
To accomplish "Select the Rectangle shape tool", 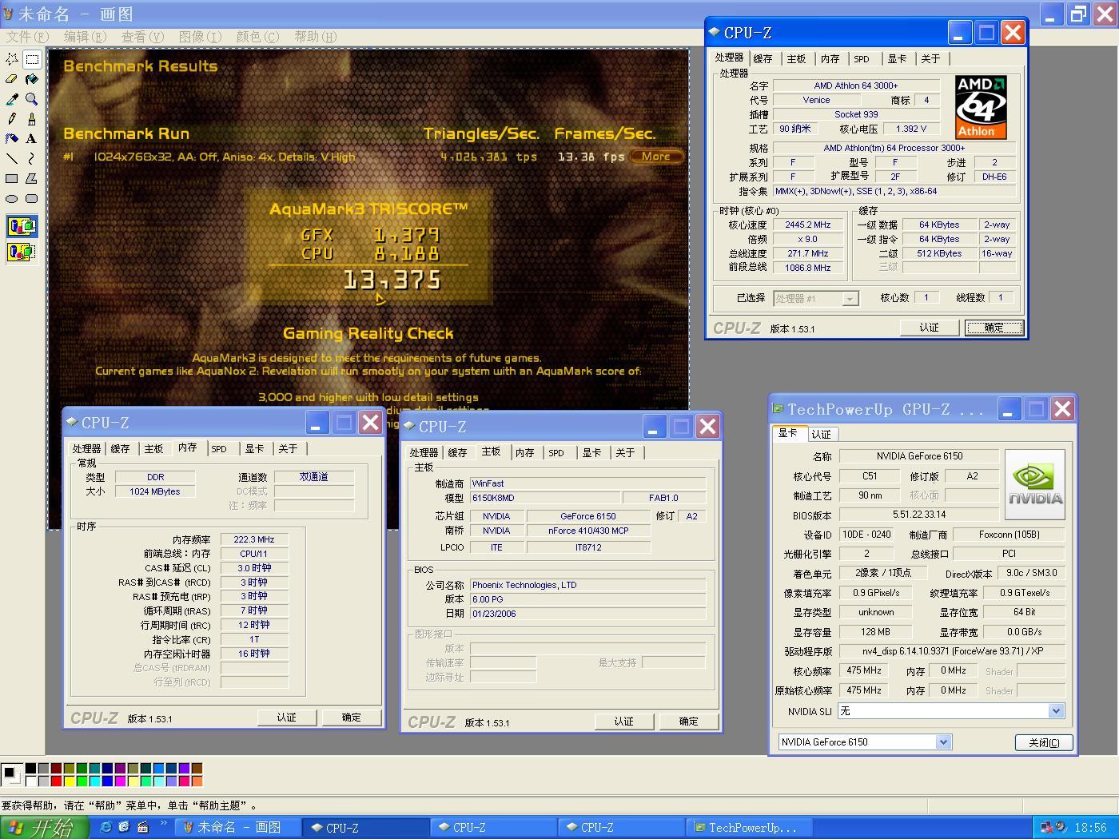I will (12, 179).
